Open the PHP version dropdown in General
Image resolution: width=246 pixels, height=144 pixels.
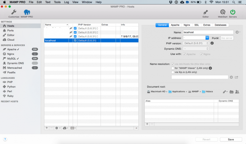196,43
